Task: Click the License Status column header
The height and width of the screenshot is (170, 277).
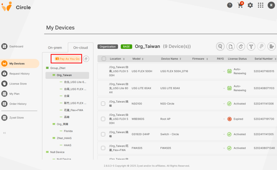Action: click(x=237, y=59)
